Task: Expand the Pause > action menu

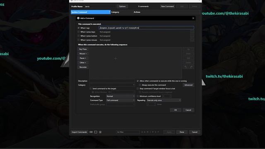Action: tap(83, 58)
